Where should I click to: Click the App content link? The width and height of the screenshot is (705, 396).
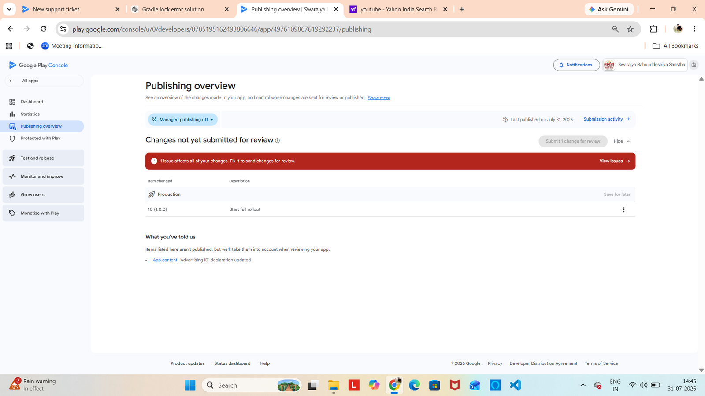165,260
